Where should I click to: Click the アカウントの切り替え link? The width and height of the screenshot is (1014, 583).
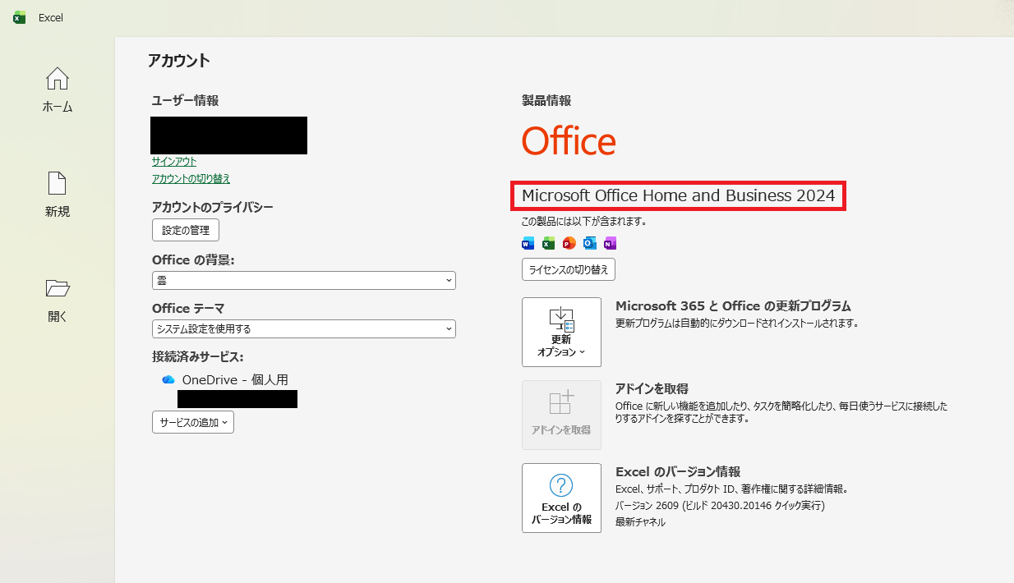coord(191,178)
